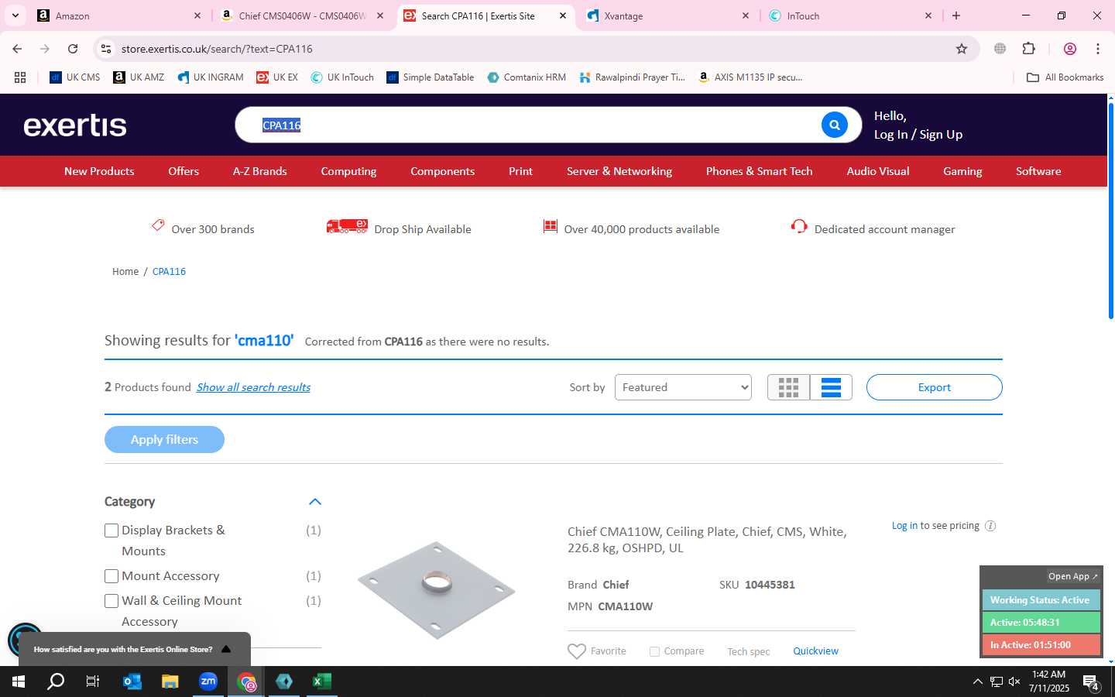Click the Export button
This screenshot has width=1115, height=697.
(934, 387)
